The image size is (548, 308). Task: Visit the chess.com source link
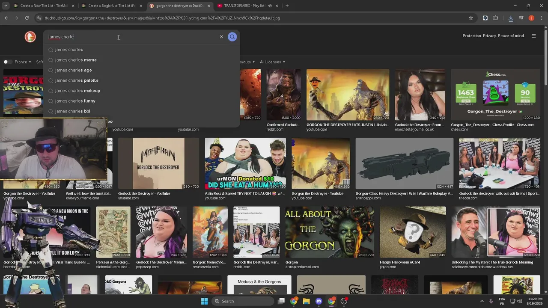(459, 130)
